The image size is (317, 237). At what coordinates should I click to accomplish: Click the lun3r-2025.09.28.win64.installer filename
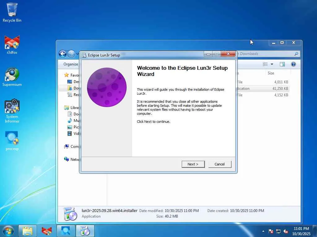[x=110, y=210]
